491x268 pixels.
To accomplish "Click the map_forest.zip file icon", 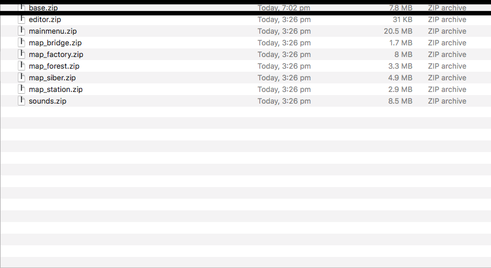I will [22, 66].
